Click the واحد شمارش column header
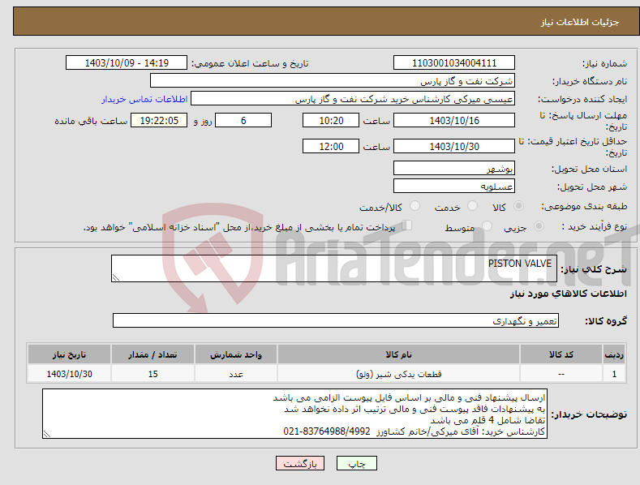640x485 pixels. tap(236, 354)
